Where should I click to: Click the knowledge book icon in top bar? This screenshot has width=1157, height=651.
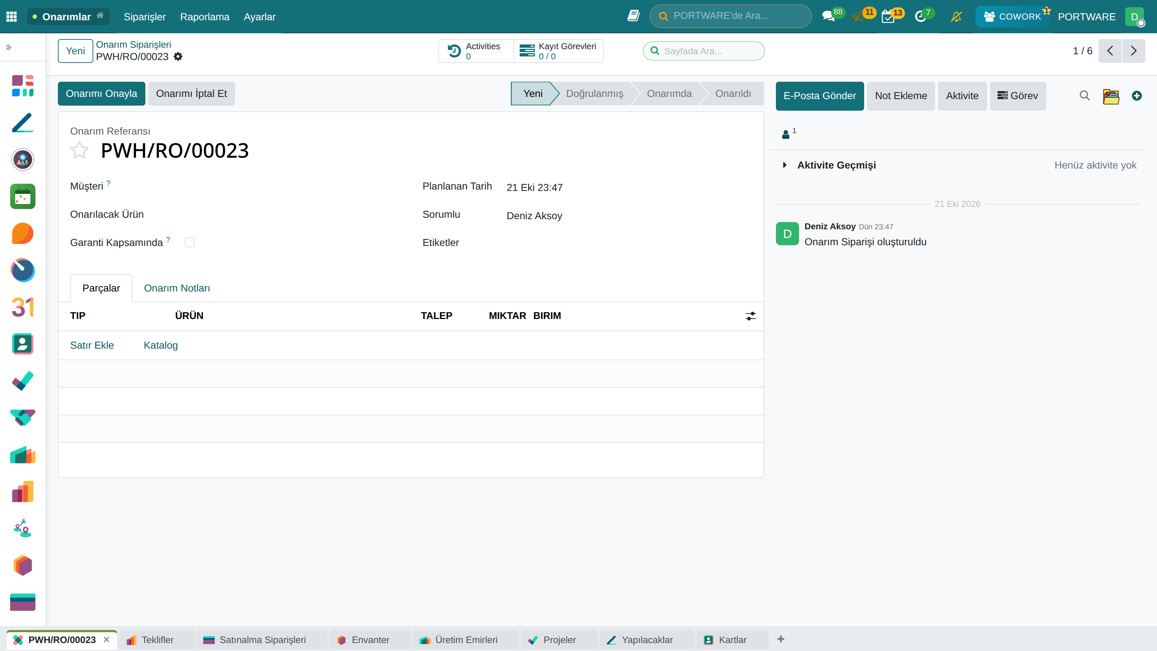633,16
